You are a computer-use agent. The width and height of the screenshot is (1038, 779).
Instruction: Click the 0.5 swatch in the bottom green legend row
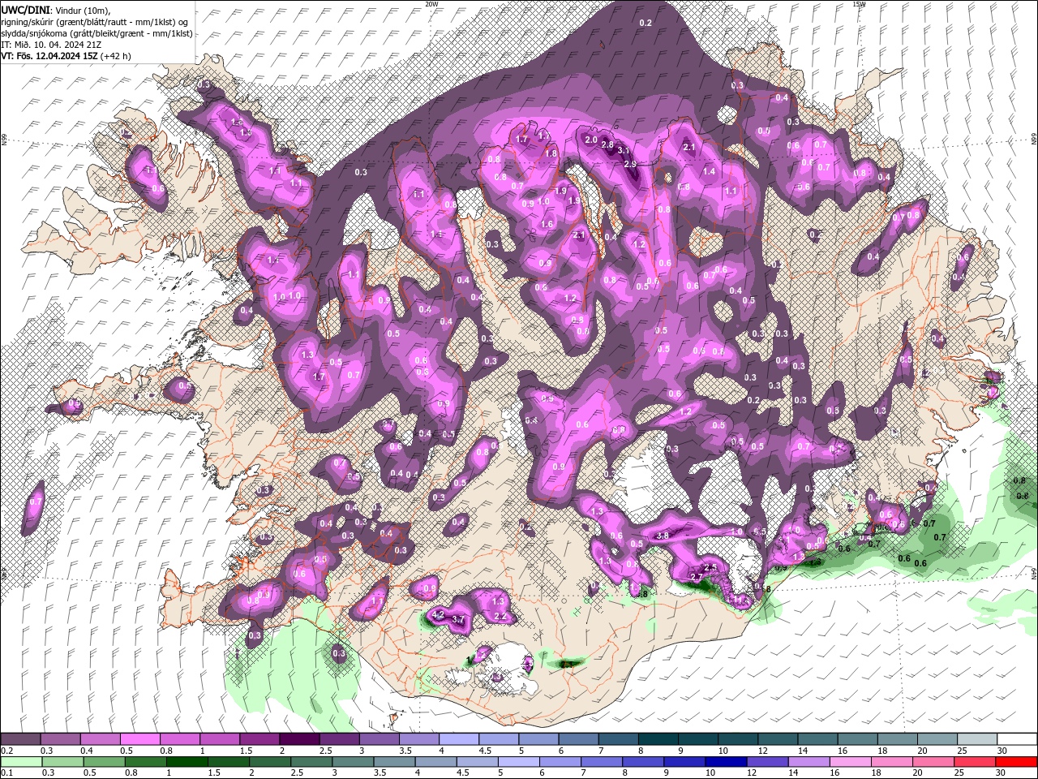coord(102,762)
